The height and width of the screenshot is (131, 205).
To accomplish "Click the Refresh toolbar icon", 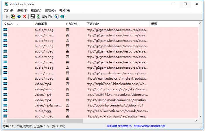I will pos(38,16).
